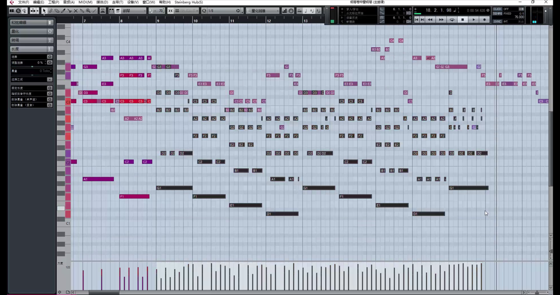Toggle the Cycle loop button
The width and height of the screenshot is (560, 295).
(x=452, y=20)
